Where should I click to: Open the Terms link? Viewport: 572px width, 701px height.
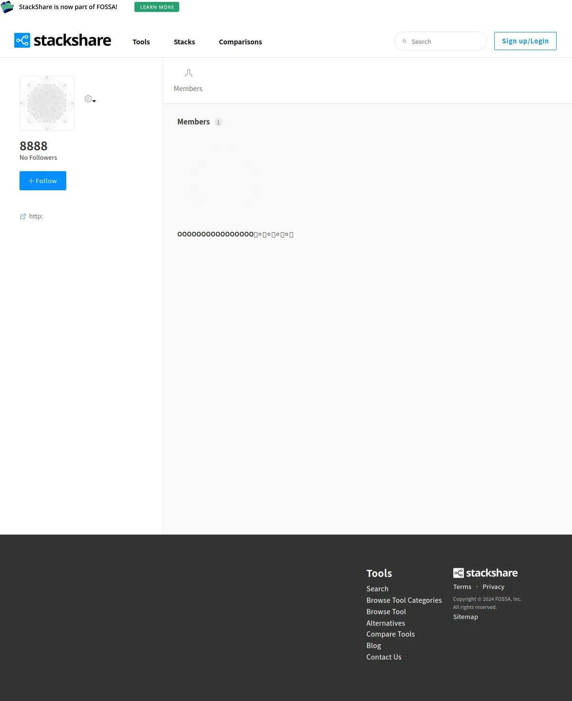tap(462, 587)
